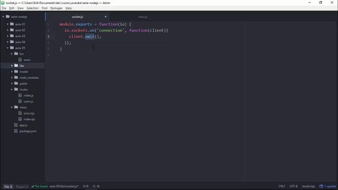Image resolution: width=338 pixels, height=190 pixels.
Task: Collapse the aula-05 folder arrow
Action: [7, 47]
